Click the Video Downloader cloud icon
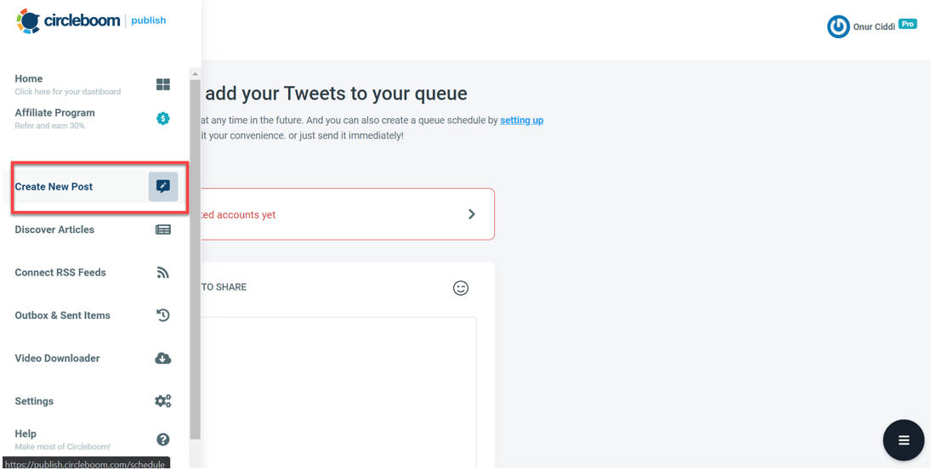Image resolution: width=931 pixels, height=470 pixels. (x=162, y=359)
